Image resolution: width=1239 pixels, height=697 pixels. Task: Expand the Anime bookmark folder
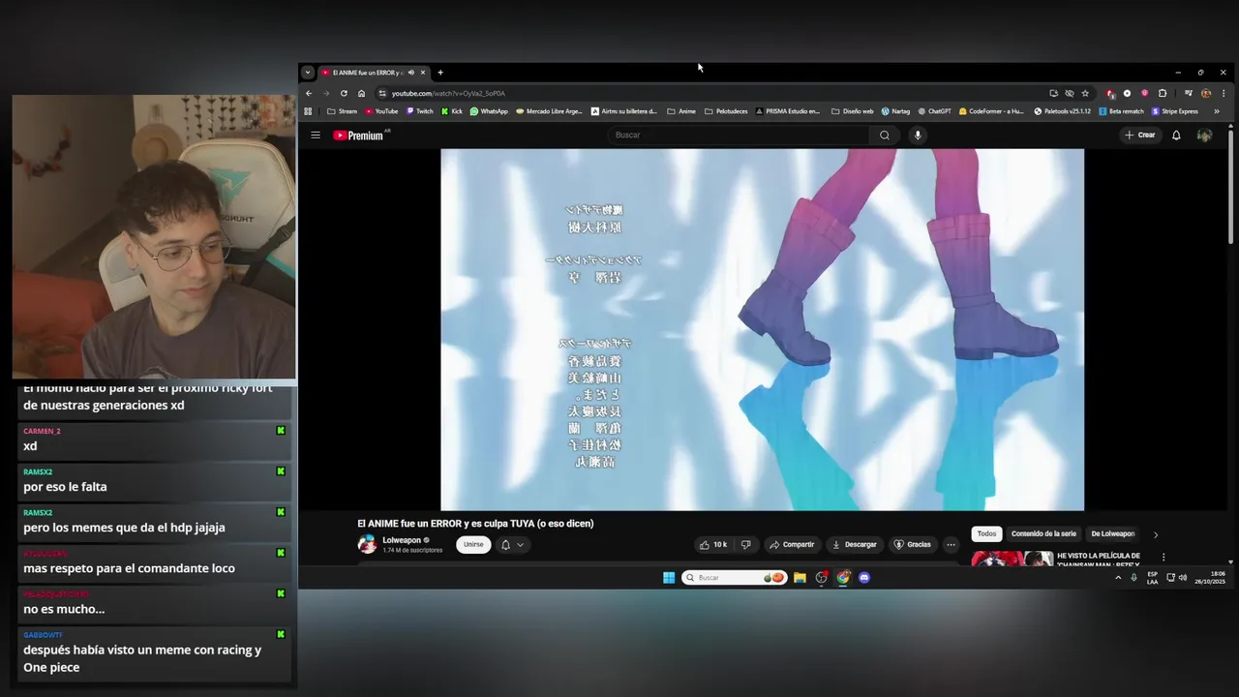(681, 111)
